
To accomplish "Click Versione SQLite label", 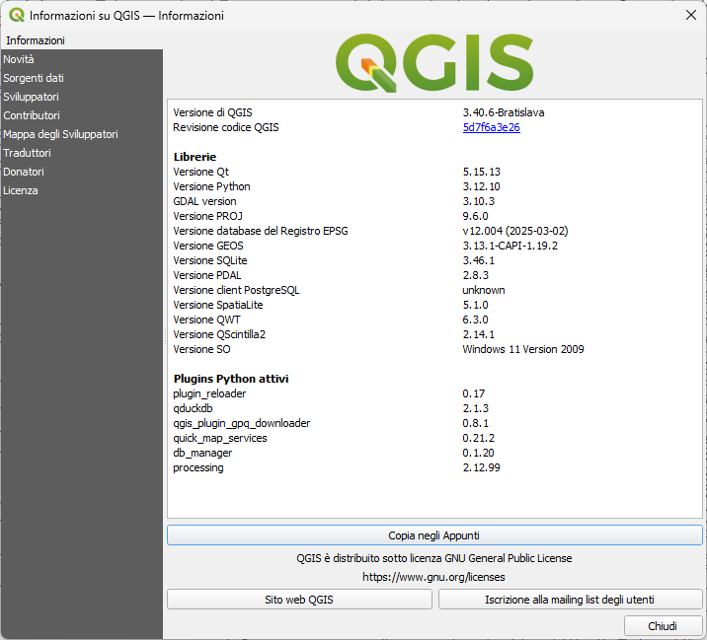I will (x=210, y=260).
